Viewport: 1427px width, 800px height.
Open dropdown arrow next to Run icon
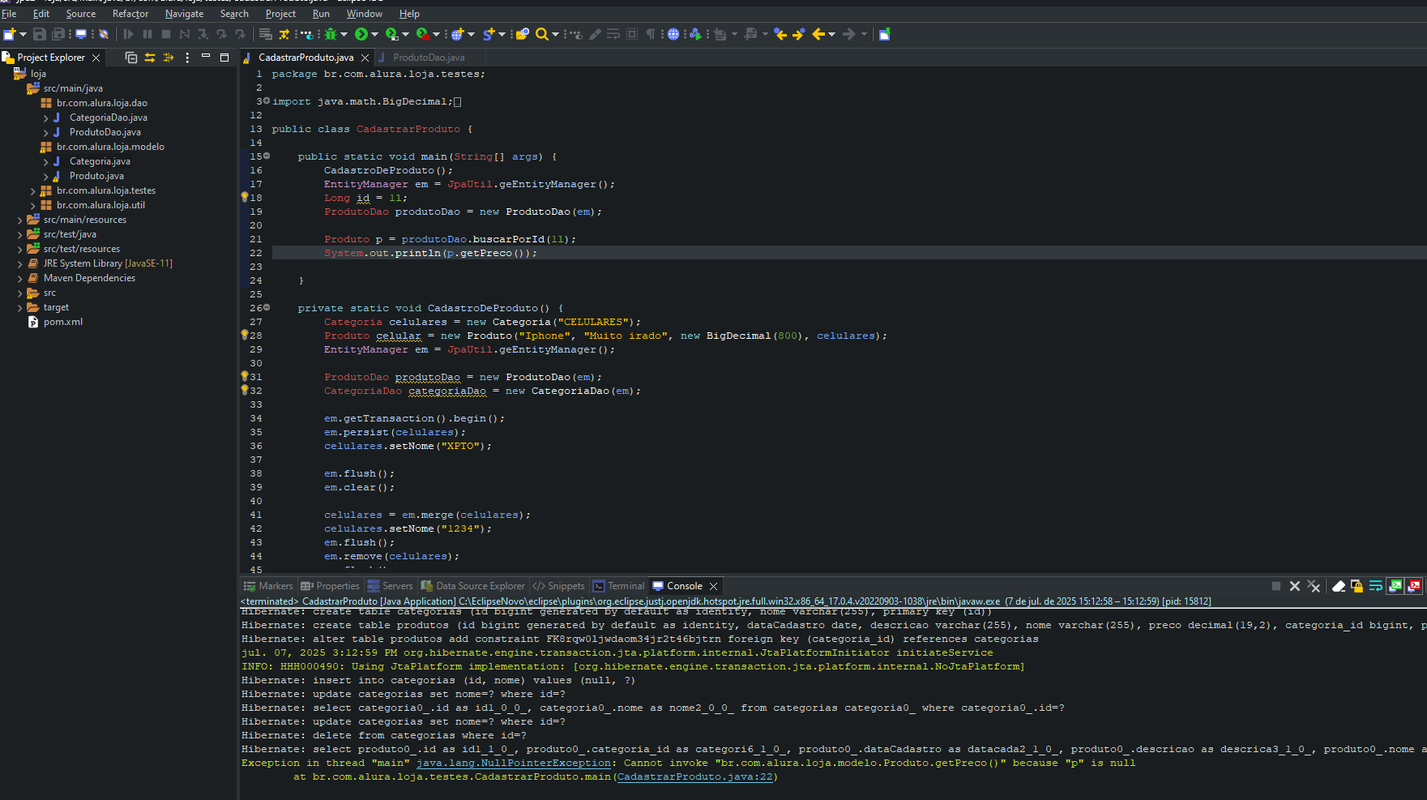[374, 34]
